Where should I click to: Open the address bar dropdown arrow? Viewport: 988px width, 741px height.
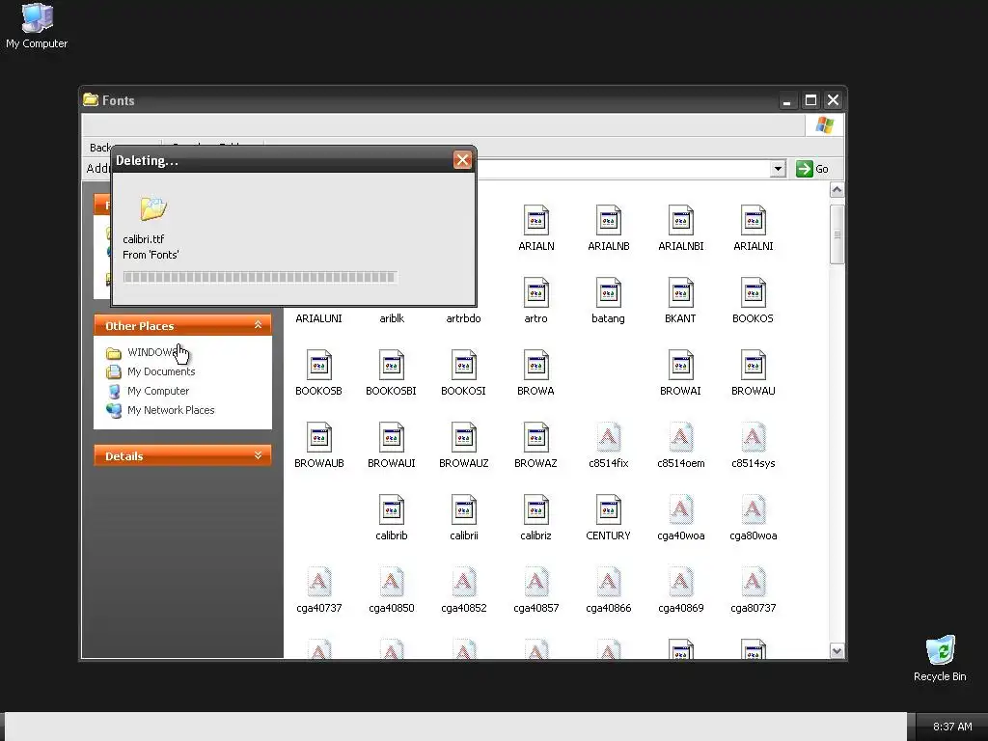click(x=779, y=169)
